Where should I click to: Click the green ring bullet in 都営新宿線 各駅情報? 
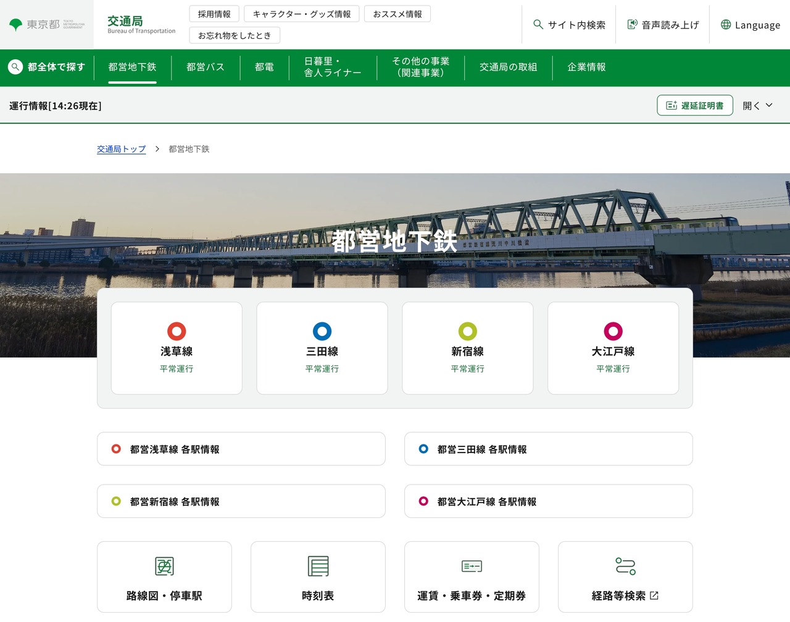(x=116, y=501)
